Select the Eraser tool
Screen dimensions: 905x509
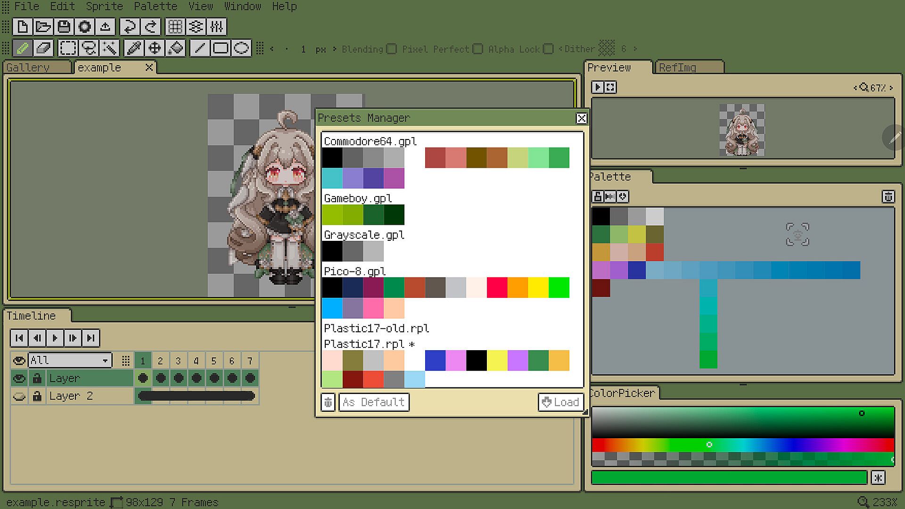click(x=43, y=48)
